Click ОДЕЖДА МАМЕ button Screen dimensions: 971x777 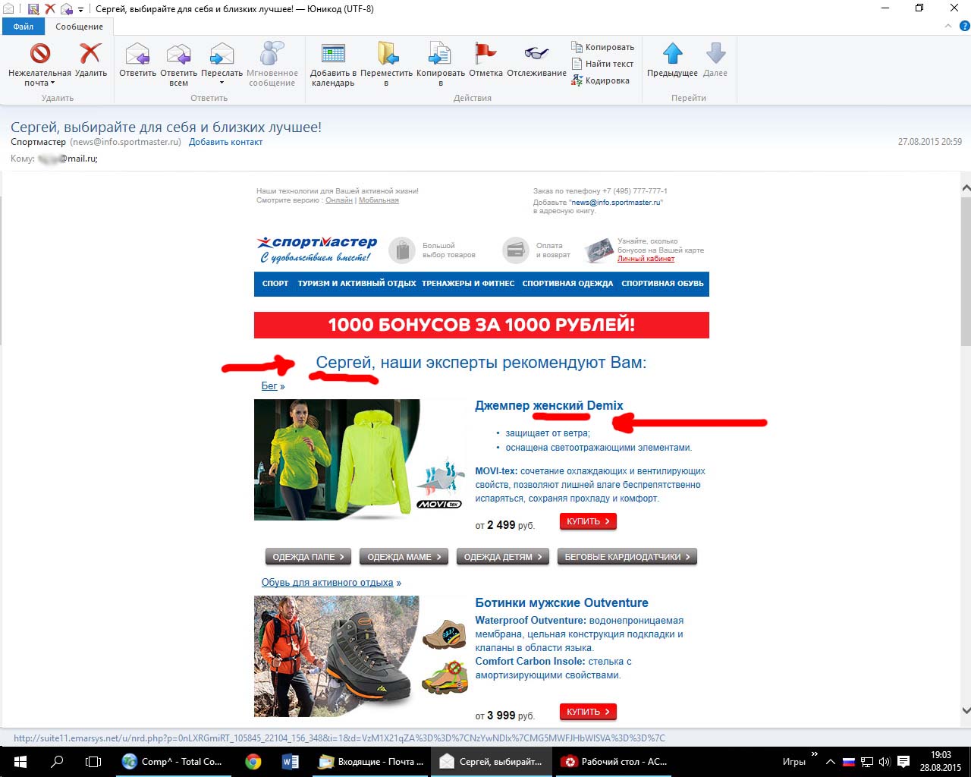pos(404,557)
